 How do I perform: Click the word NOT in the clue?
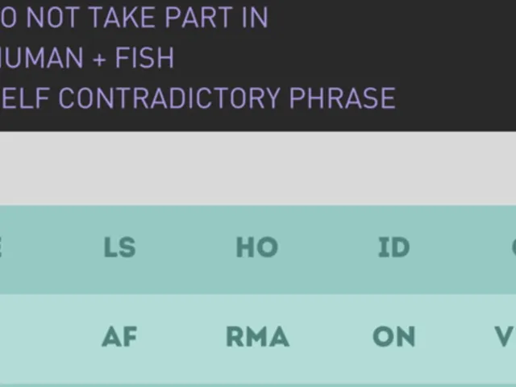click(x=53, y=17)
